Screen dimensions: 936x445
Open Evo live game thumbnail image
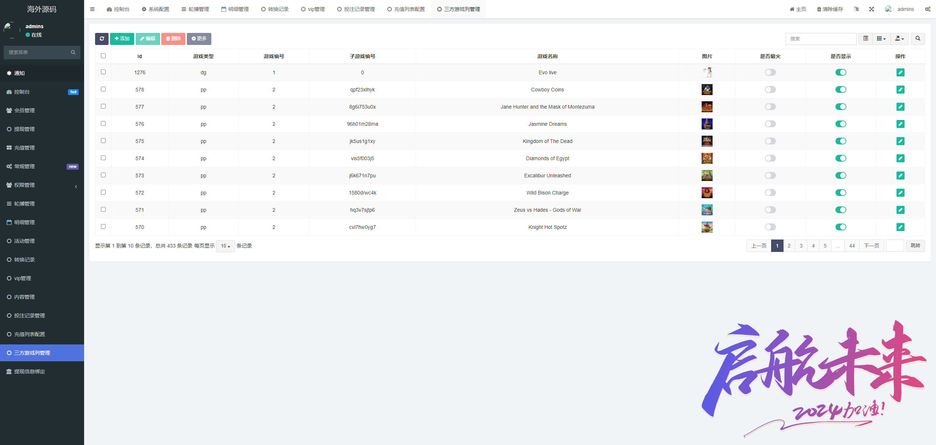pos(707,72)
